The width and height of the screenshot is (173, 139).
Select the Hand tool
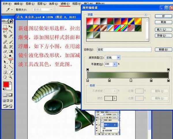[x=5, y=77]
